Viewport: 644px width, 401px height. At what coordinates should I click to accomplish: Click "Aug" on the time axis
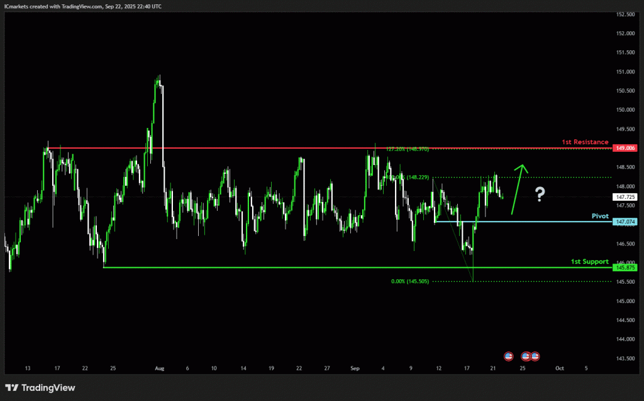pyautogui.click(x=158, y=368)
